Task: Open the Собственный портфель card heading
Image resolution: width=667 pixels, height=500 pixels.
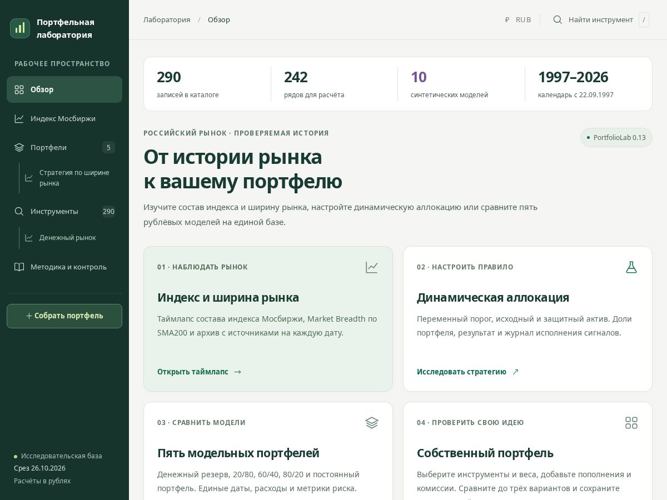Action: (485, 453)
